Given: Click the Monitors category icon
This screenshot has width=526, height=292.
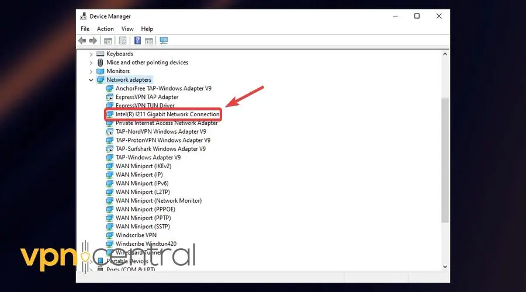Looking at the screenshot, I should pos(101,71).
